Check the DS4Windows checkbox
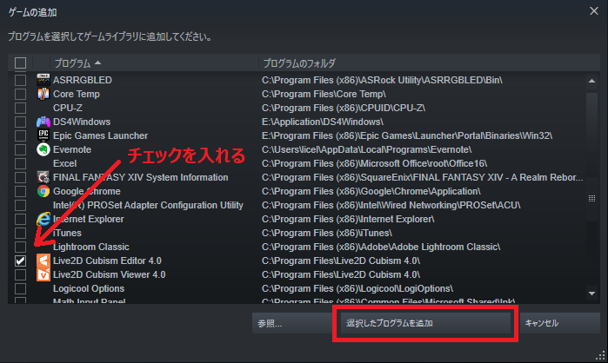Viewport: 608px width, 363px height. (20, 122)
